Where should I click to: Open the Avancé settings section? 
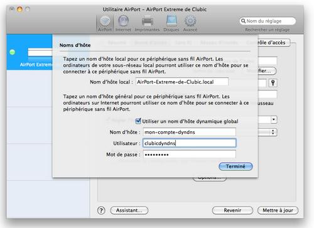coord(190,23)
